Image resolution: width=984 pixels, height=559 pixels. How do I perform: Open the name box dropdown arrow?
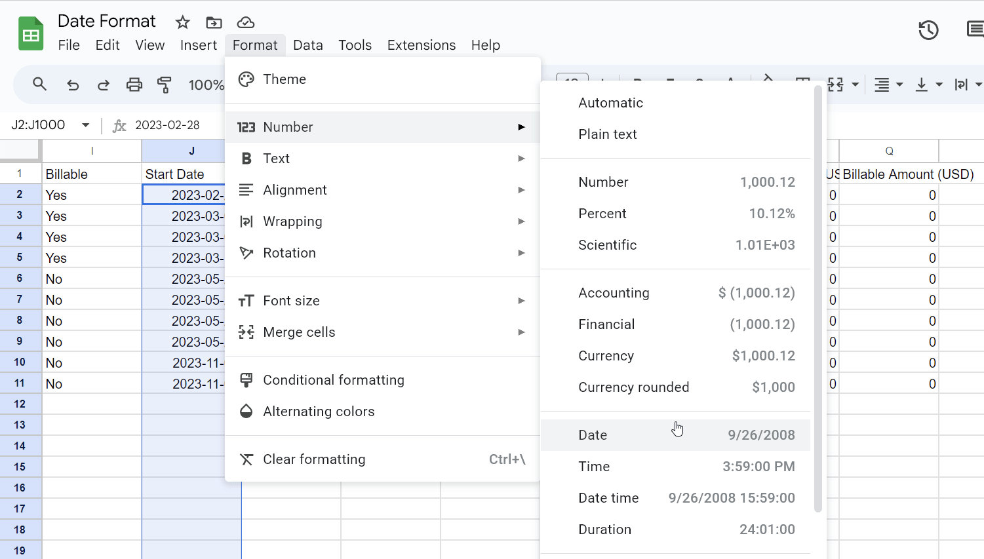(86, 125)
